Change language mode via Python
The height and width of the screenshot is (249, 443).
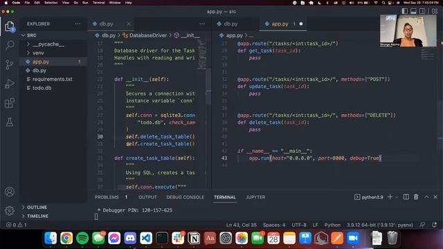(x=332, y=225)
